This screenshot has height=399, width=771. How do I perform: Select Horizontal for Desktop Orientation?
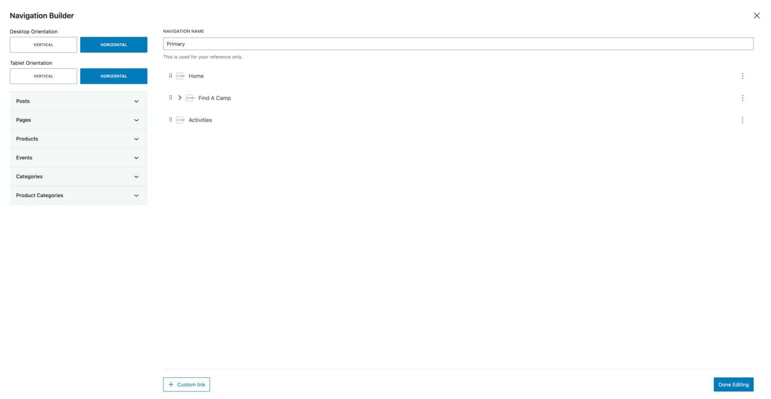(113, 45)
